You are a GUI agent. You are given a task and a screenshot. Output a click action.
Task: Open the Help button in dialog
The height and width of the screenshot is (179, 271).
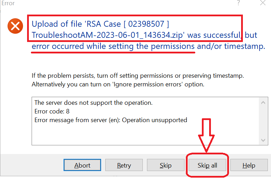pos(249,165)
